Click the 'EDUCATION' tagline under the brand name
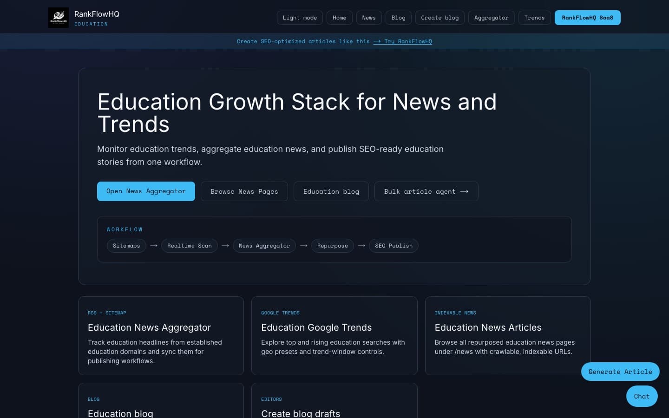The height and width of the screenshot is (418, 669). tap(91, 24)
